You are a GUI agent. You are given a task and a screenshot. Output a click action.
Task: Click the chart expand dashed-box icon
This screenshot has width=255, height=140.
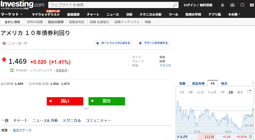(249, 92)
